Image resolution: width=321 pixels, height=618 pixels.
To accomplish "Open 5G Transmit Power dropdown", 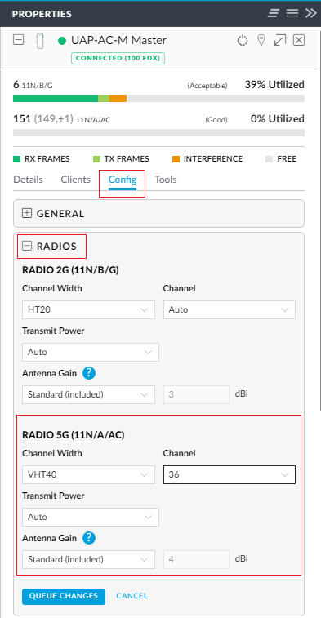I will click(x=91, y=517).
